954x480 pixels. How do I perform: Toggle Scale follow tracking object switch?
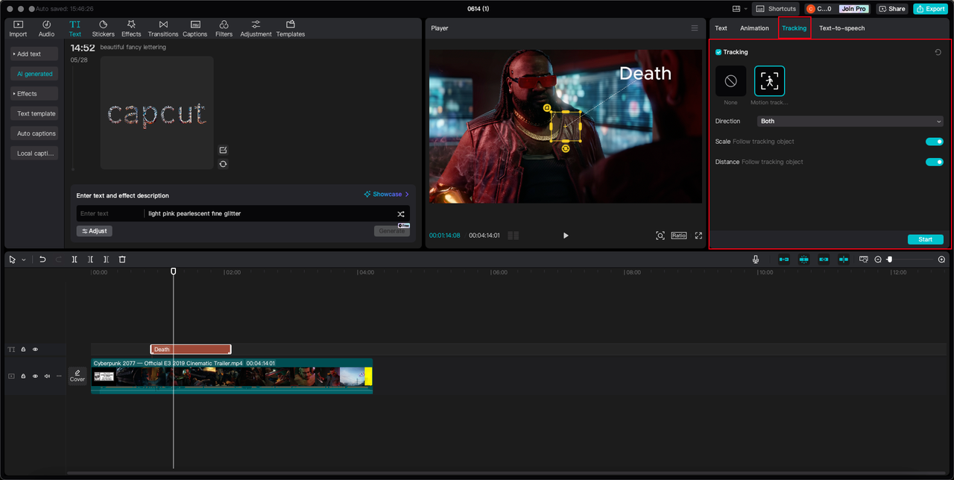tap(934, 142)
